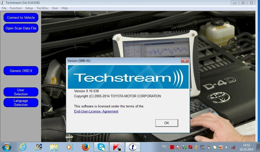This screenshot has height=152, width=260.
Task: Confirm the Version dialog with OK
Action: point(167,123)
